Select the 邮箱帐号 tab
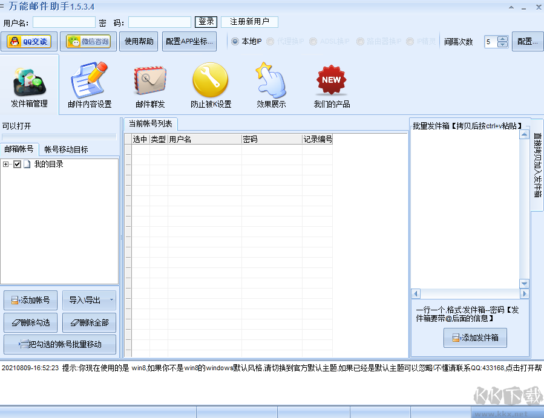The image size is (544, 418). click(x=20, y=148)
